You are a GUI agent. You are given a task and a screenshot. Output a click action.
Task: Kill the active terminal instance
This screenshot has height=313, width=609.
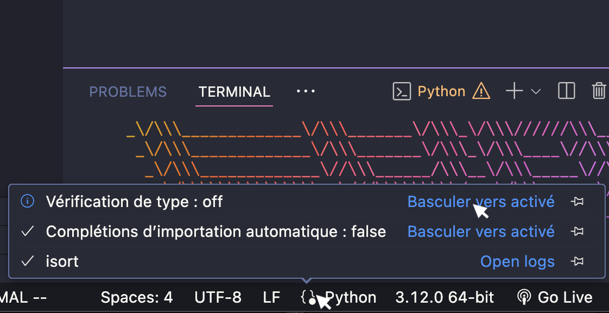coord(599,91)
